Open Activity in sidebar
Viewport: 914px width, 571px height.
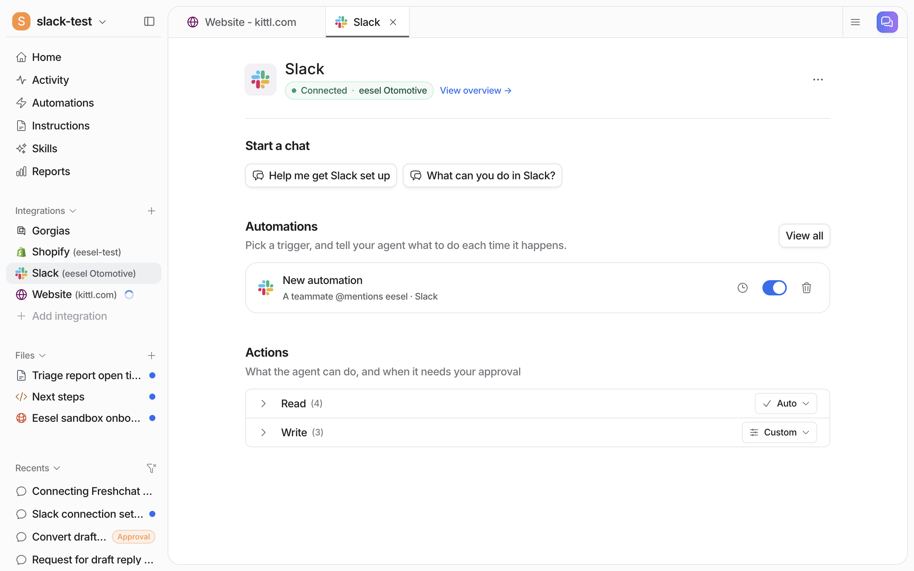click(84, 80)
